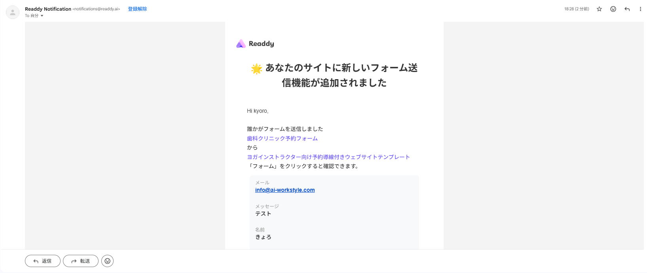Add emoji reaction from top toolbar
This screenshot has width=647, height=273.
pos(613,9)
